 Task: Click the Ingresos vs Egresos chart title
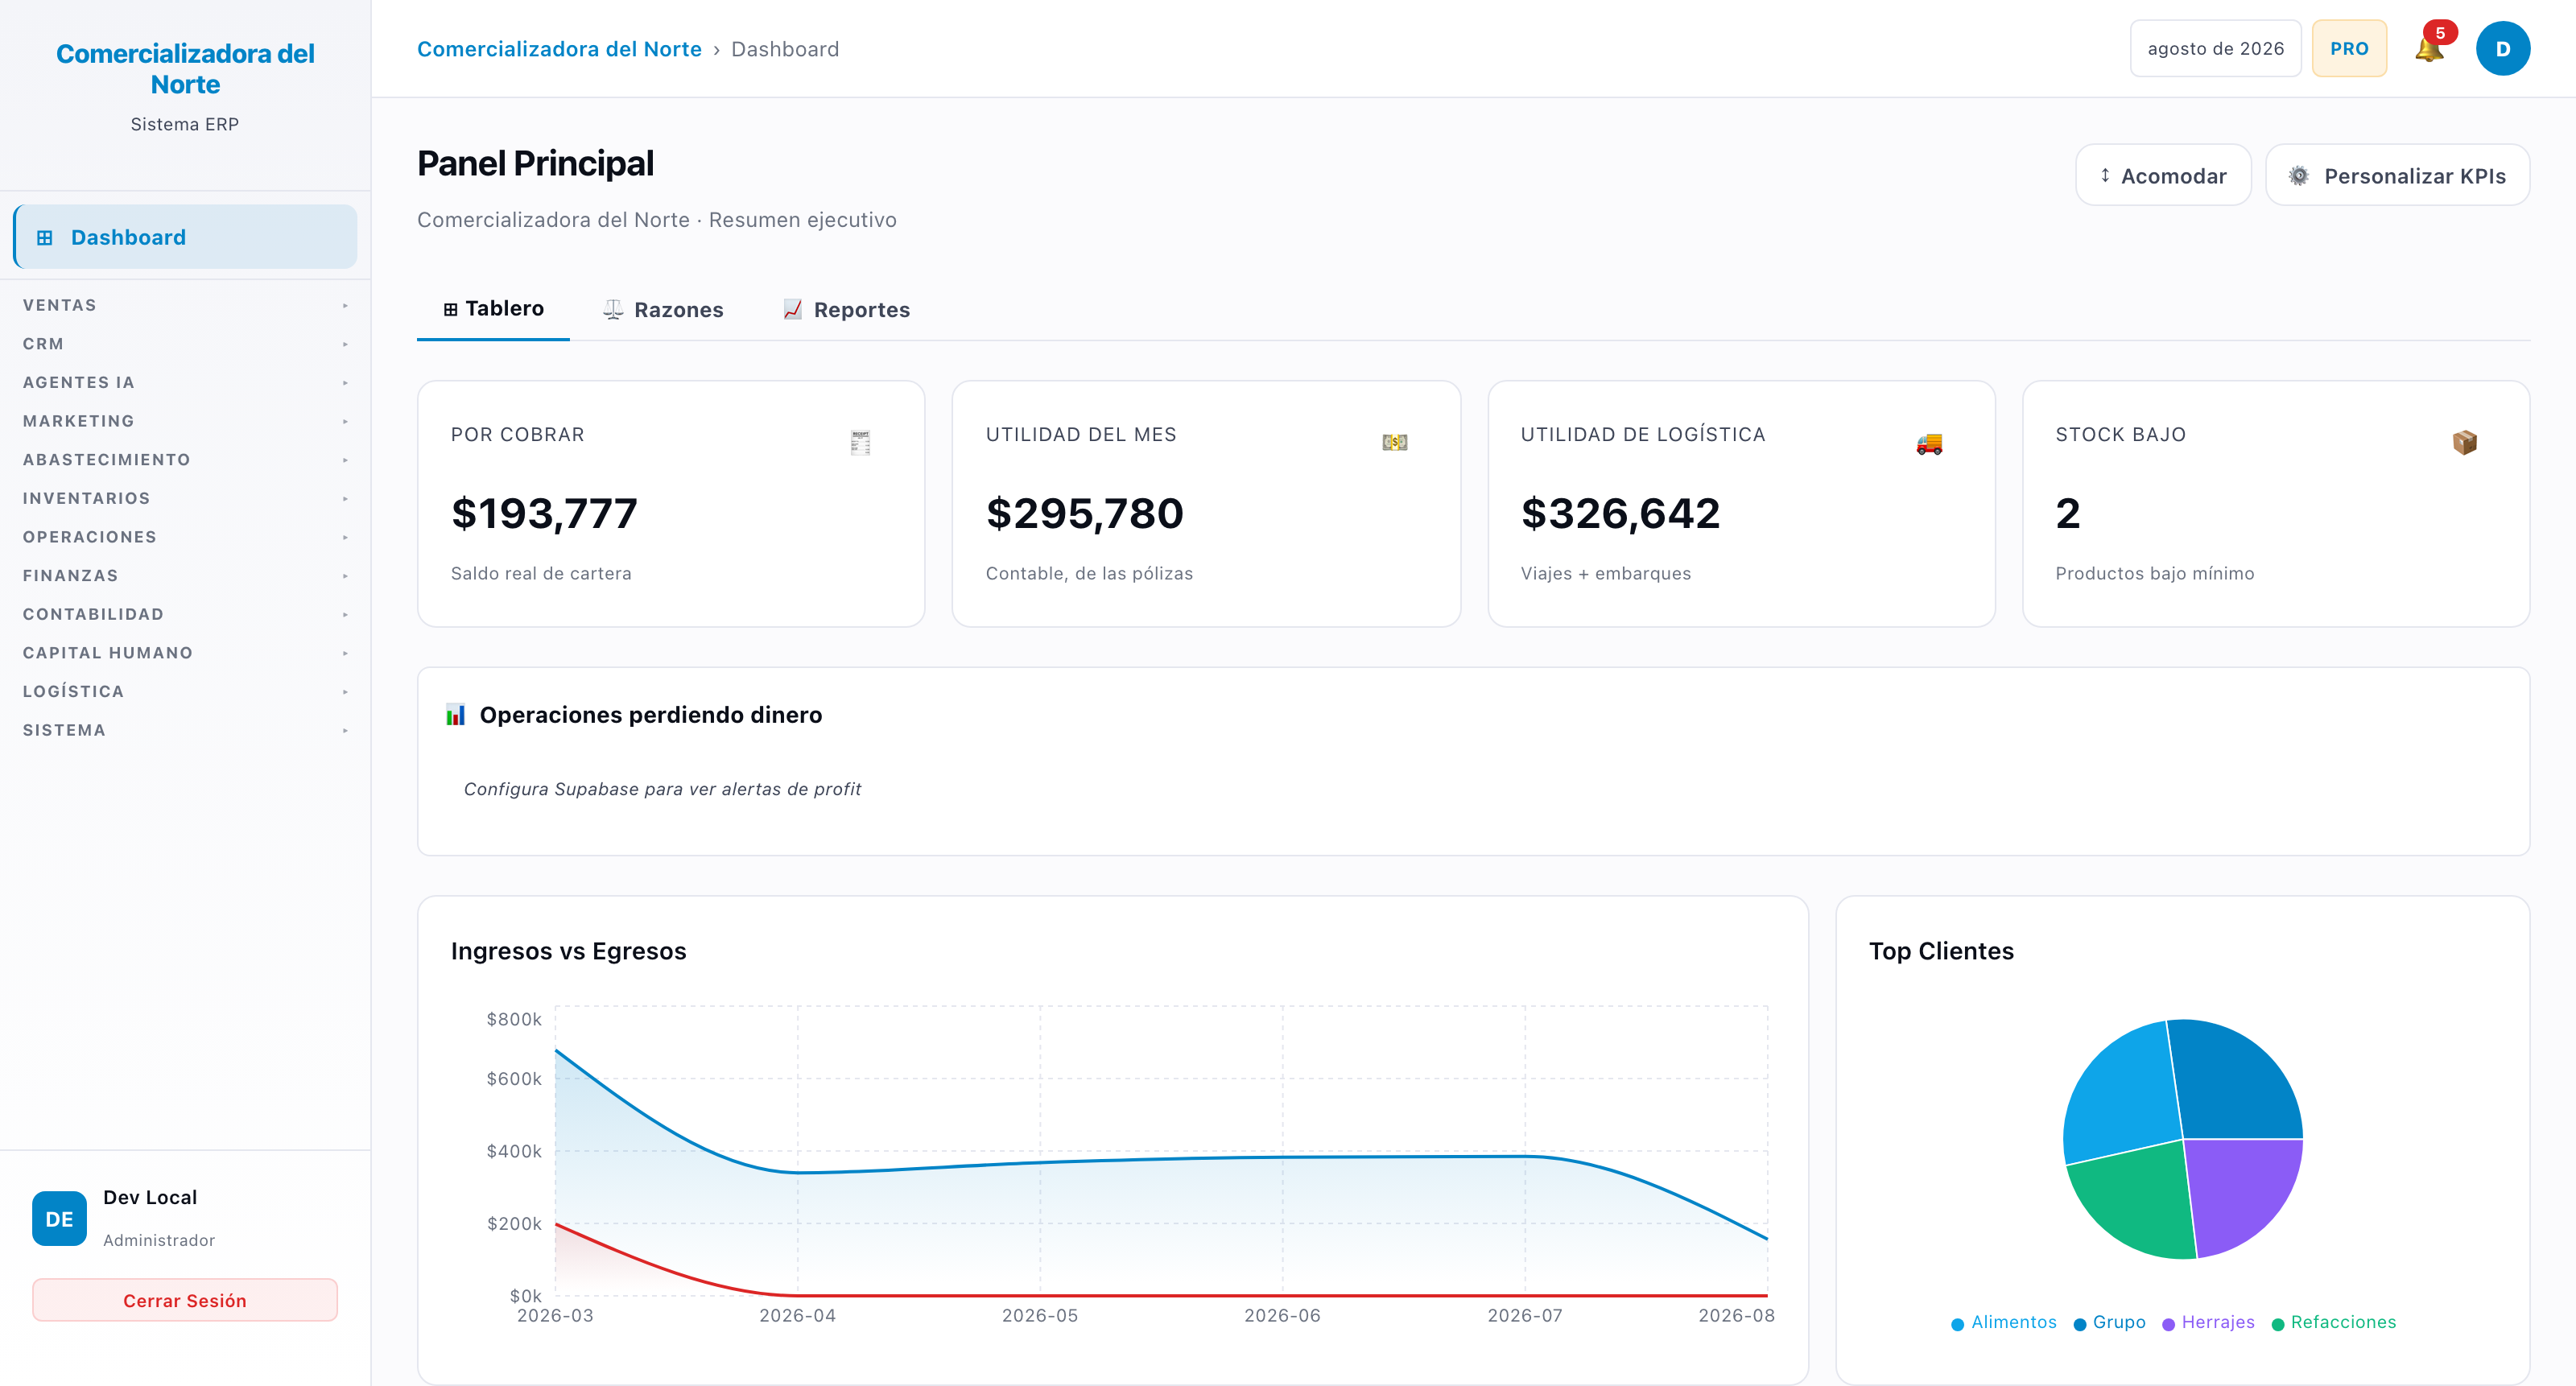[568, 951]
